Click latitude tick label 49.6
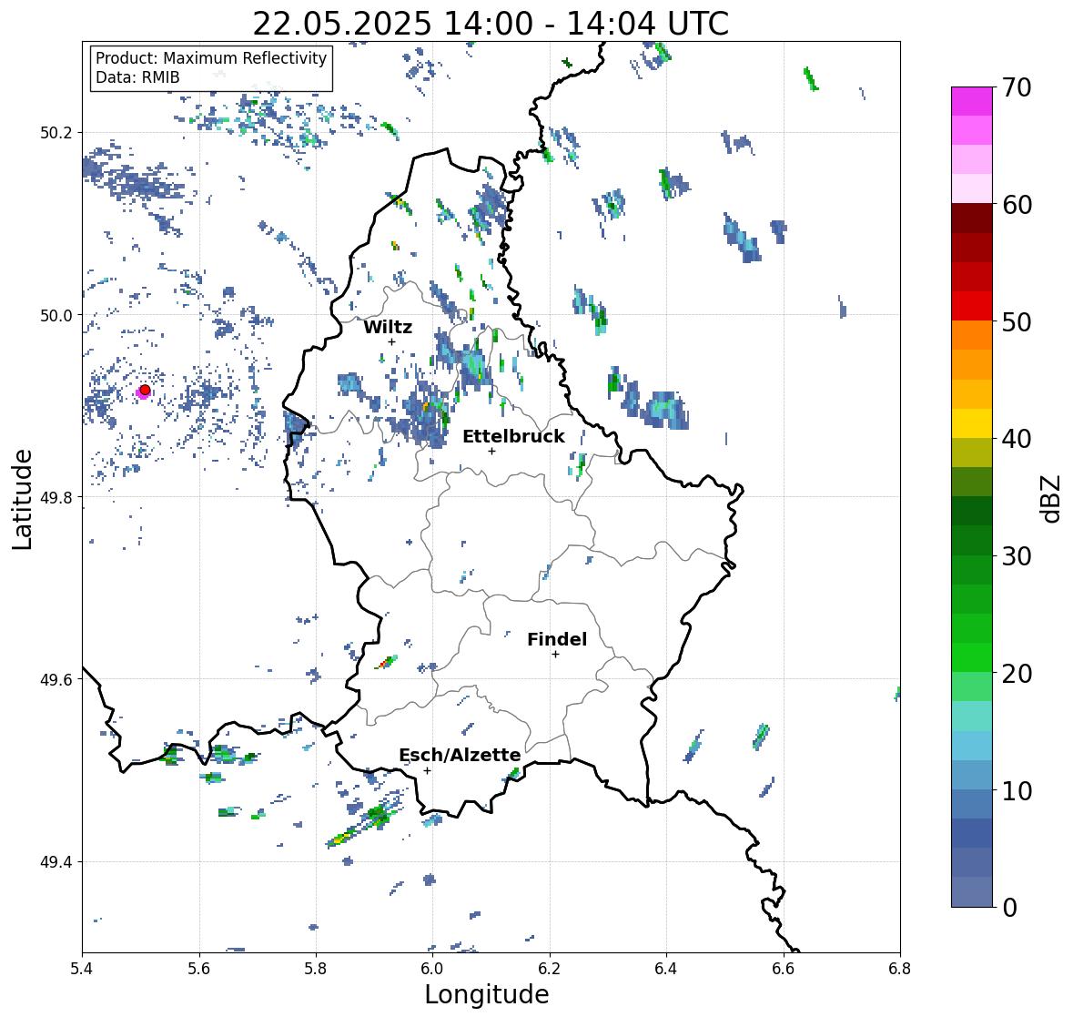The image size is (1073, 1017). (x=56, y=679)
